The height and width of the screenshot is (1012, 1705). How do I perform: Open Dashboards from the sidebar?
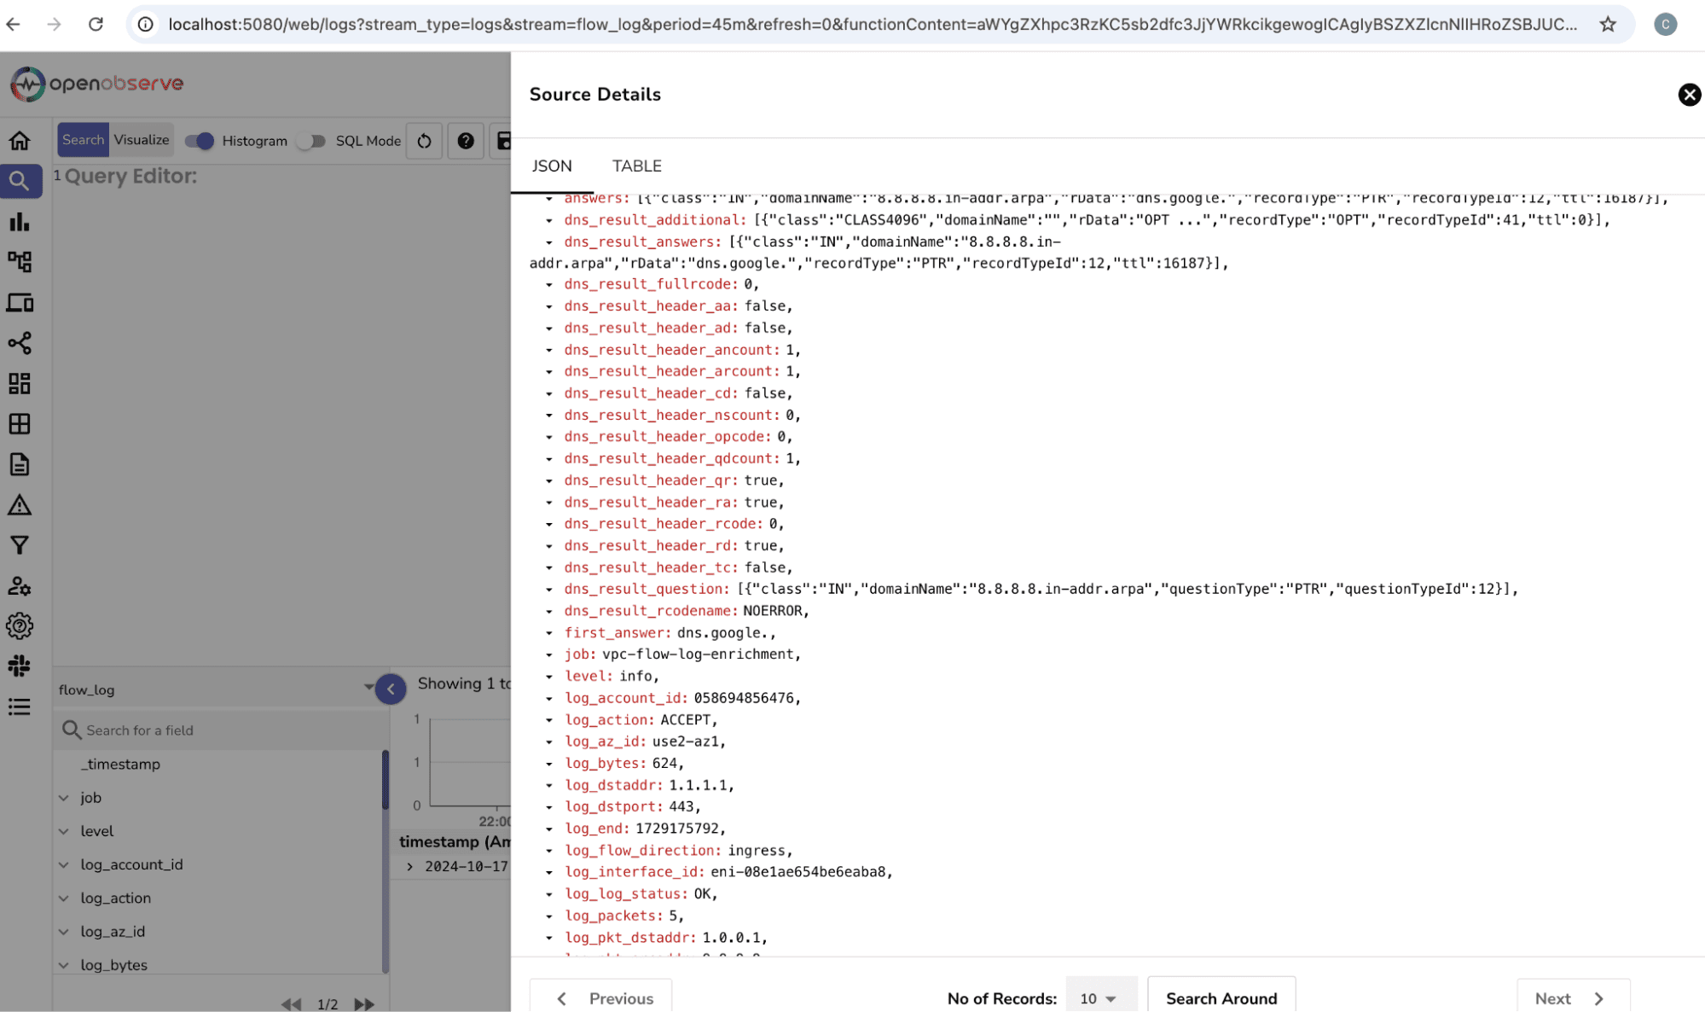19,384
